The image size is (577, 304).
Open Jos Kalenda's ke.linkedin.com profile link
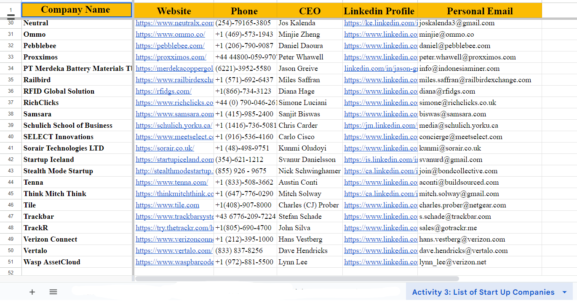(381, 23)
